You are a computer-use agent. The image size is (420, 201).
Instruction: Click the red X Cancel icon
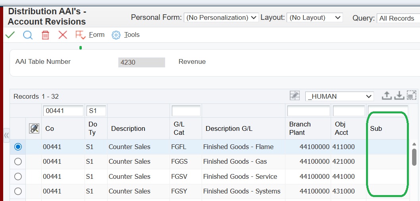[x=63, y=35]
